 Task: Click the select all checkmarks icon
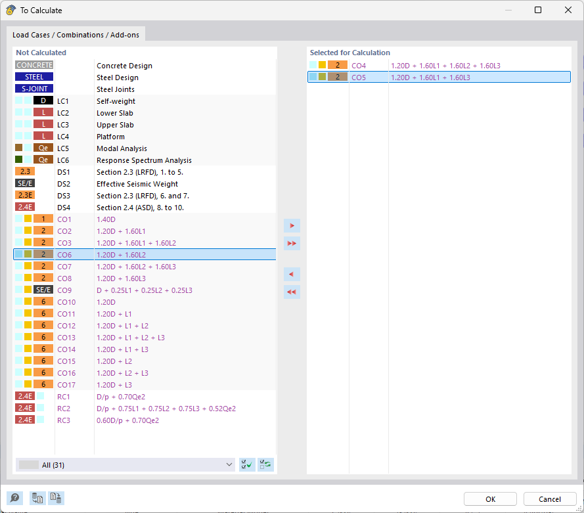click(247, 464)
